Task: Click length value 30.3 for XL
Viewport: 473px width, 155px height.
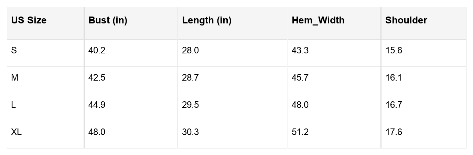Action: pos(190,132)
